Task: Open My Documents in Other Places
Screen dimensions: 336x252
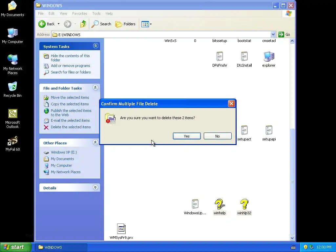Action: tap(62, 159)
